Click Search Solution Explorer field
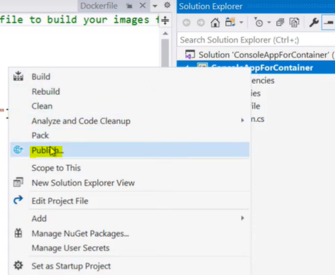This screenshot has height=275, width=335. coord(256,40)
